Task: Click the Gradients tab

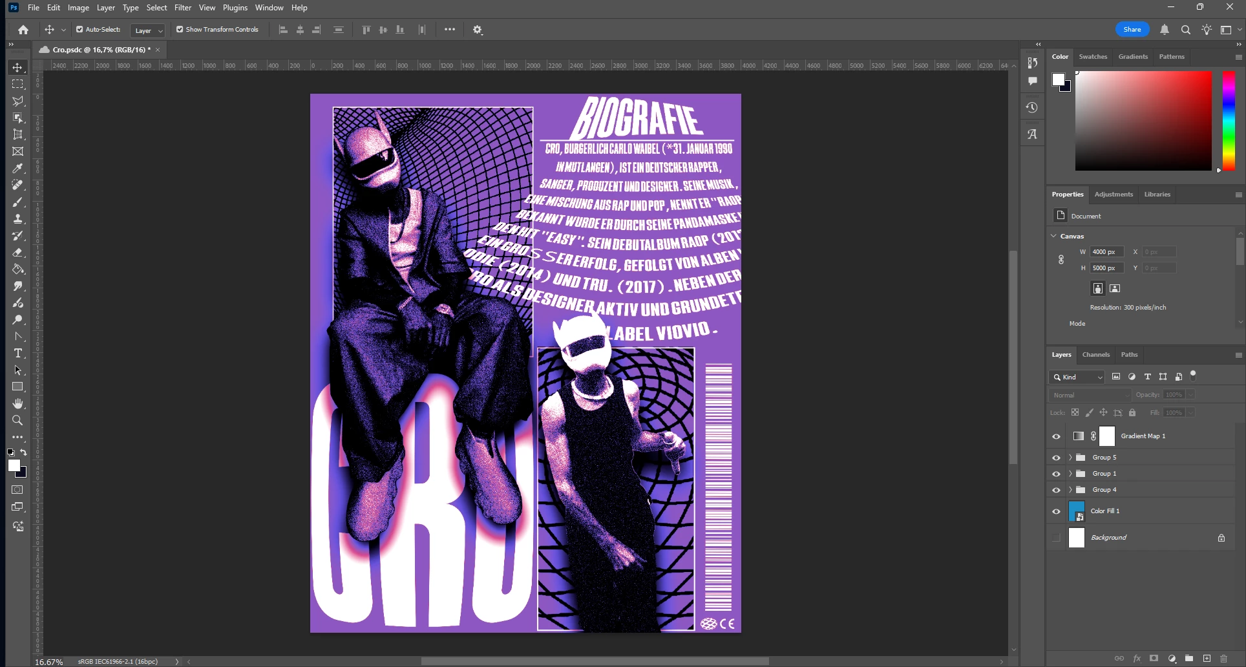Action: coord(1133,57)
